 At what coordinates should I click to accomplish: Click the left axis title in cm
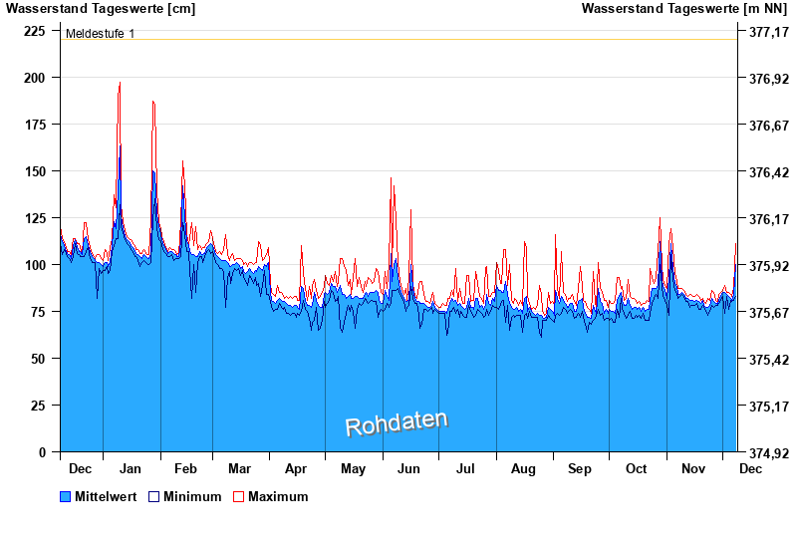click(101, 9)
